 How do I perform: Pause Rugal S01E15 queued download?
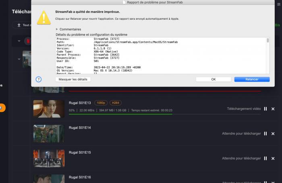265,158
